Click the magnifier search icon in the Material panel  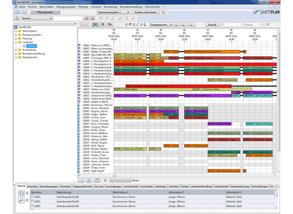[x=21, y=200]
